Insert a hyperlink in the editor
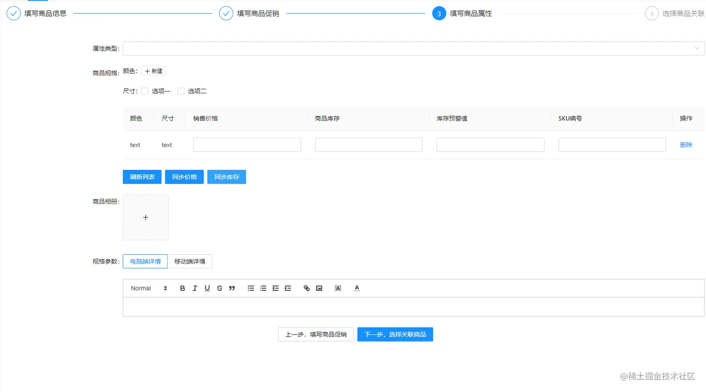706x392 pixels. coord(307,288)
